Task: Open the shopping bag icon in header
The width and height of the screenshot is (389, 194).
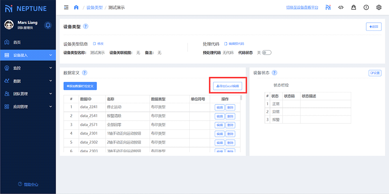Action: (353, 7)
